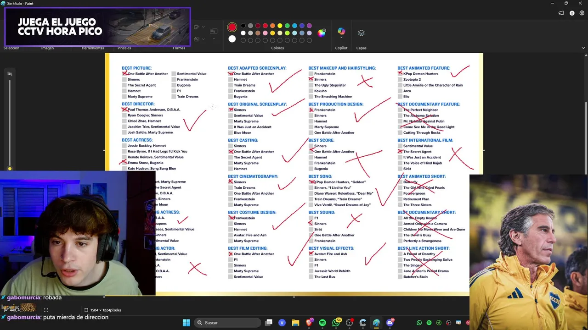Check Frankenstein under Best Picture
Image resolution: width=588 pixels, height=330 pixels.
click(x=174, y=79)
